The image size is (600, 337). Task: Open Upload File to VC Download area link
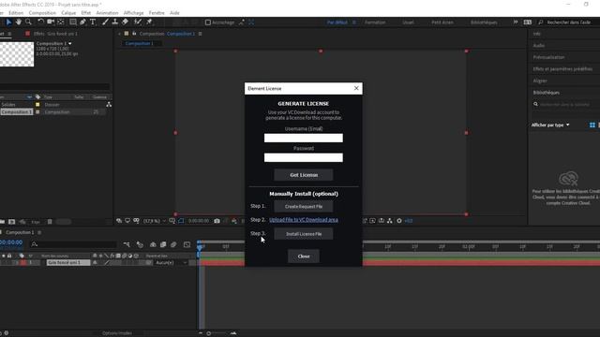pos(304,220)
